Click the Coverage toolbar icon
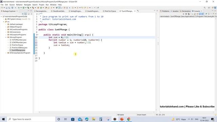Image resolution: width=217 pixels, height=122 pixels. pyautogui.click(x=28, y=8)
